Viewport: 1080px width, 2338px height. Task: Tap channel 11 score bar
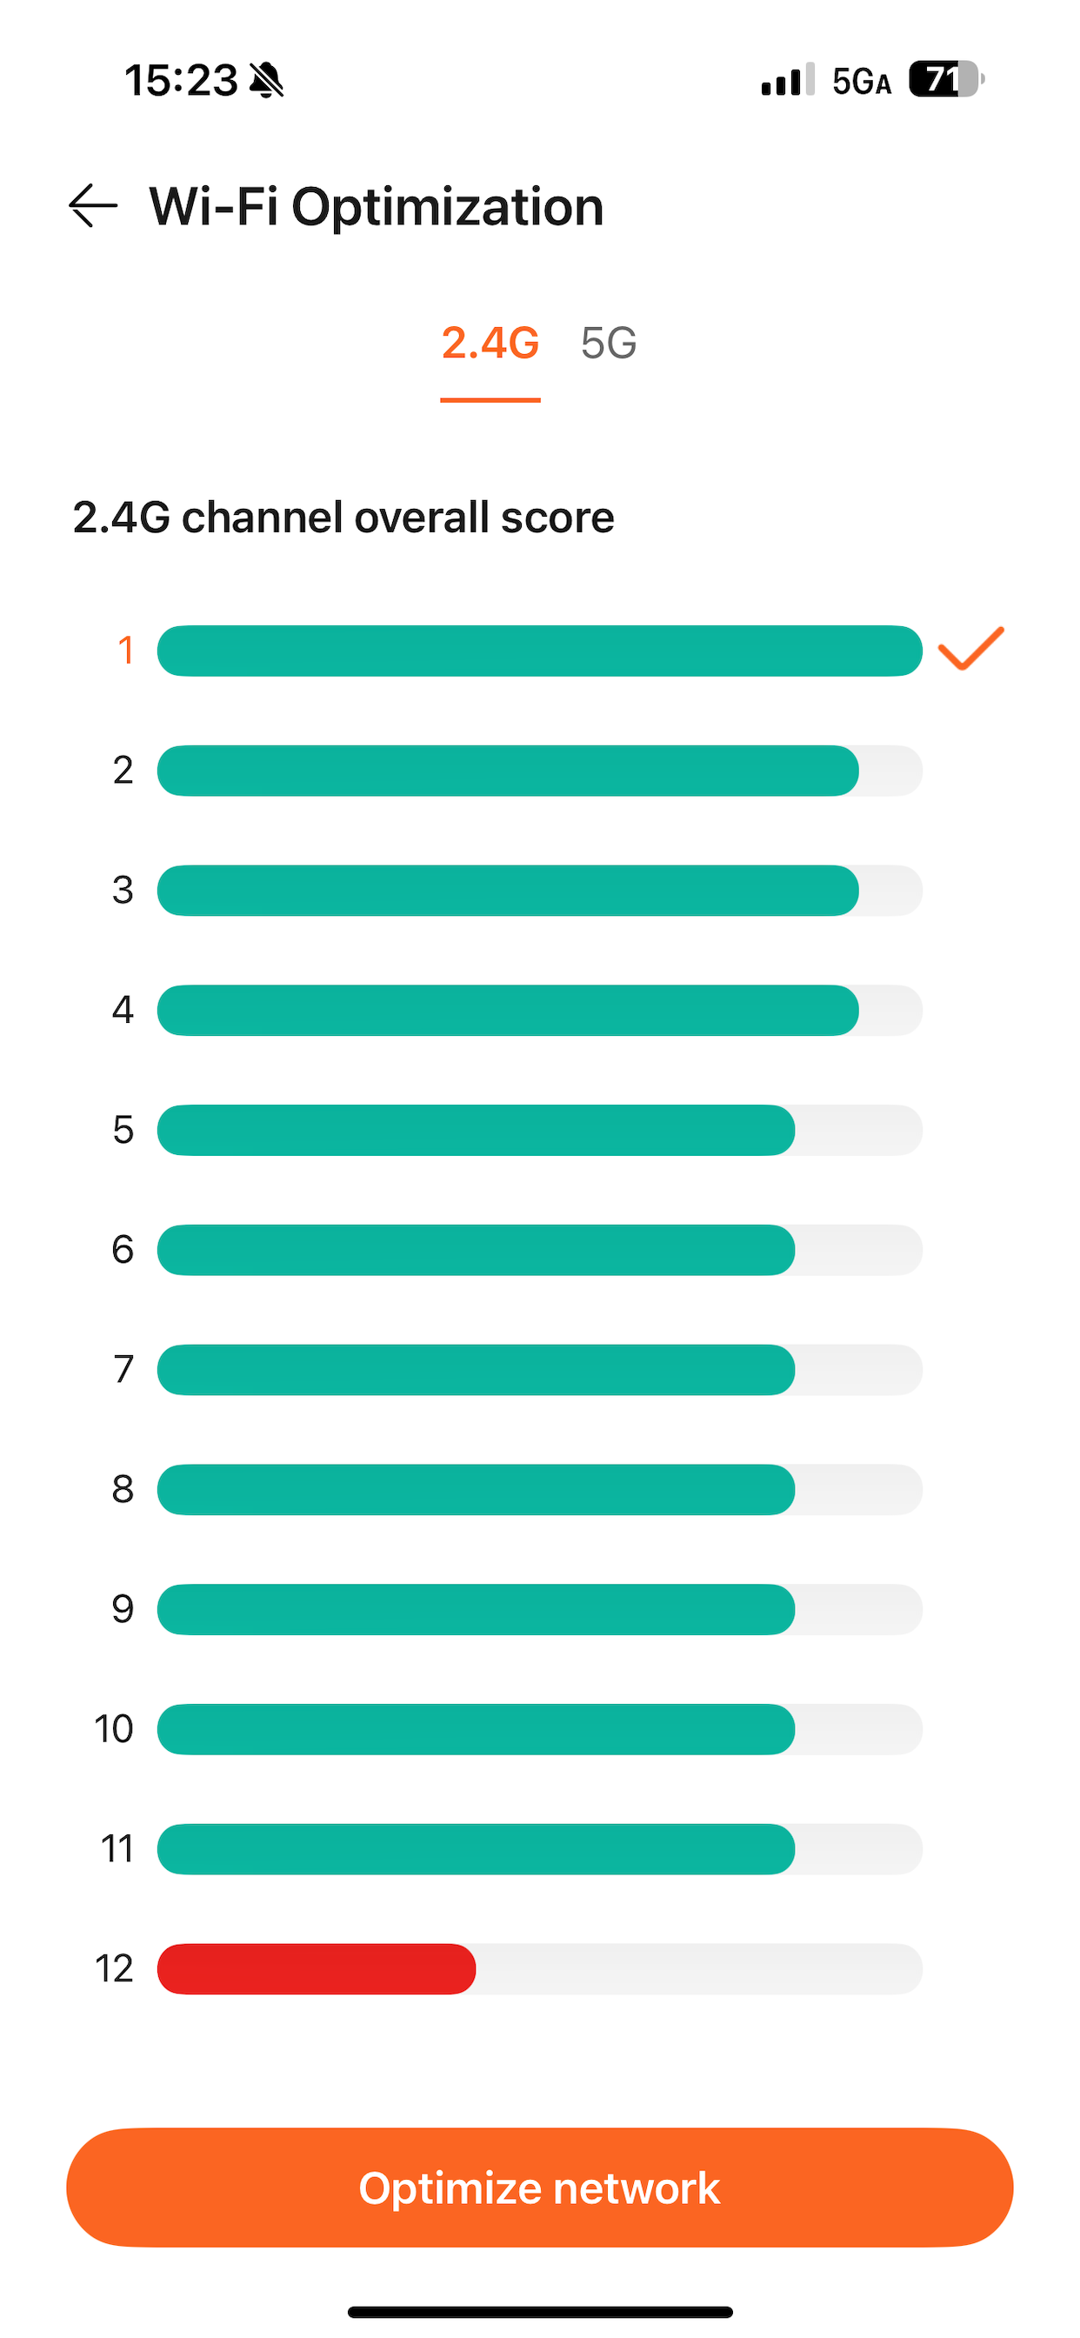(540, 1849)
